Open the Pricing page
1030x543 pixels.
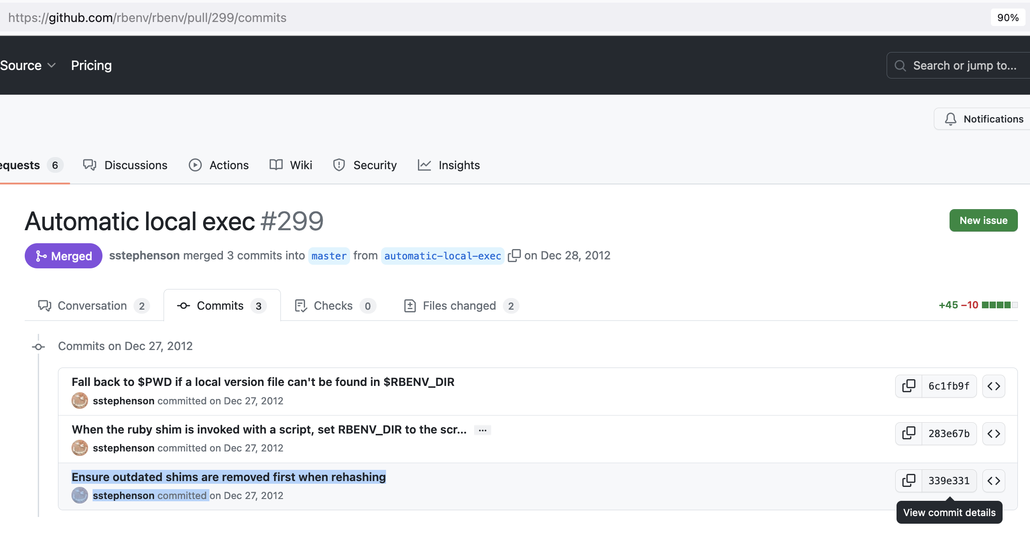(92, 66)
